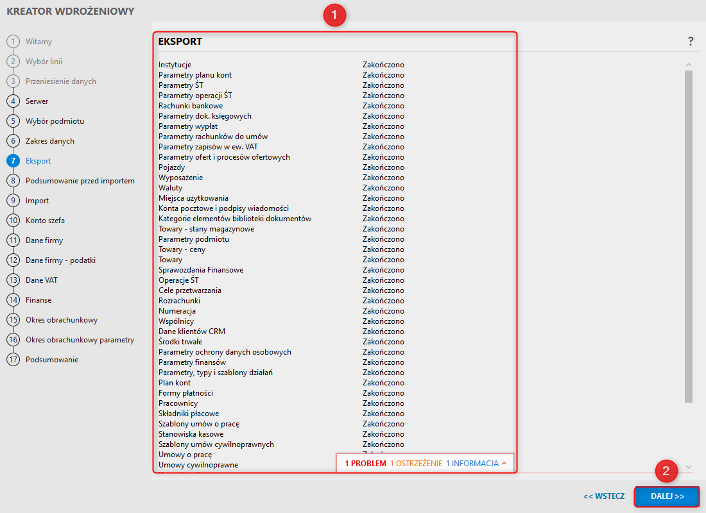706x513 pixels.
Task: Select the Instytucje export row
Action: [281, 65]
